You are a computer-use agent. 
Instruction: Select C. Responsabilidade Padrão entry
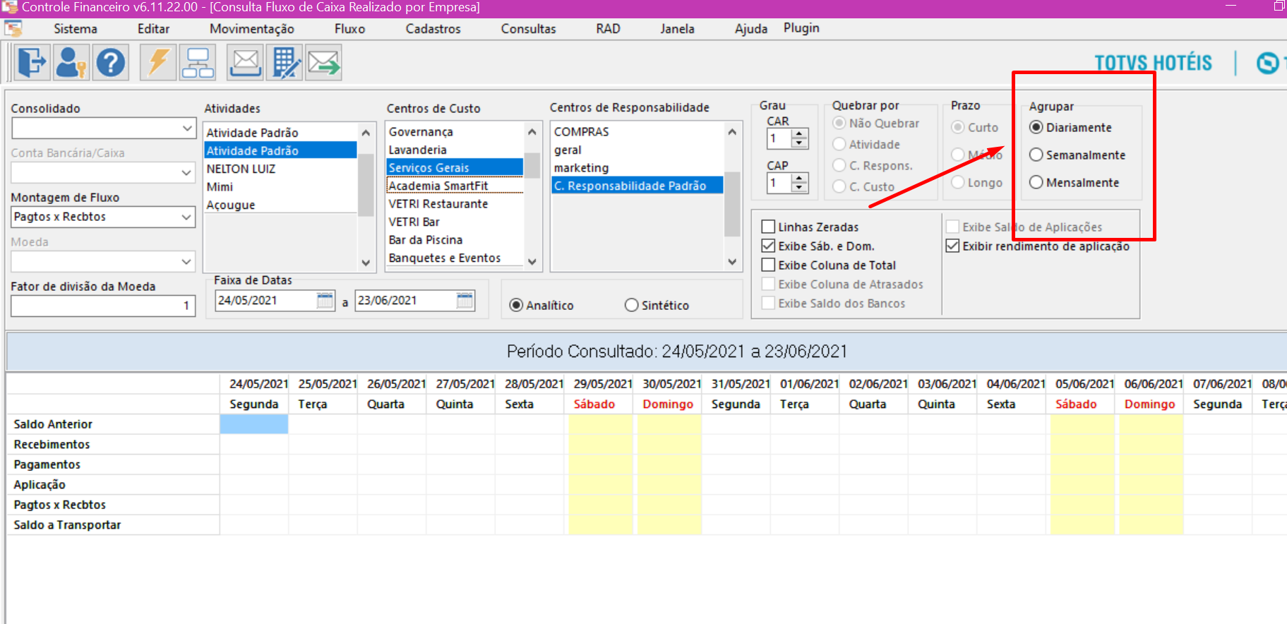pyautogui.click(x=637, y=186)
